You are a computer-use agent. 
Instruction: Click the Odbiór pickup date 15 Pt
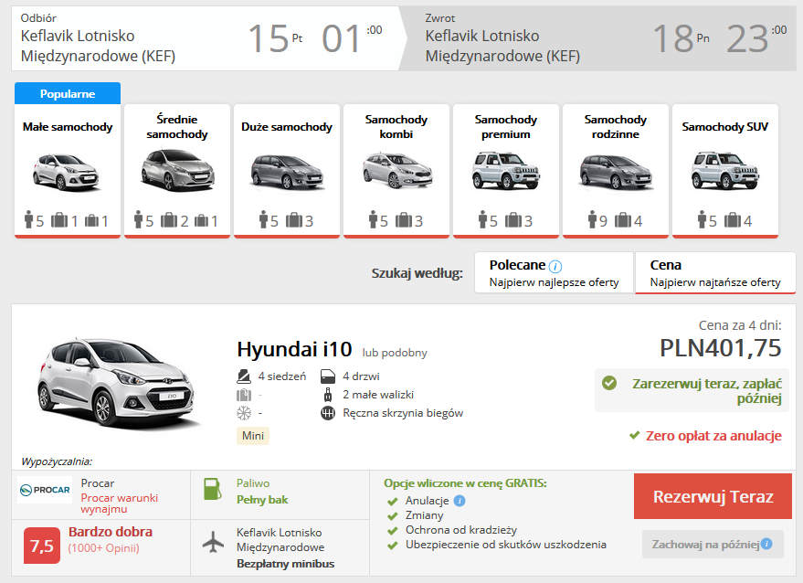(275, 39)
